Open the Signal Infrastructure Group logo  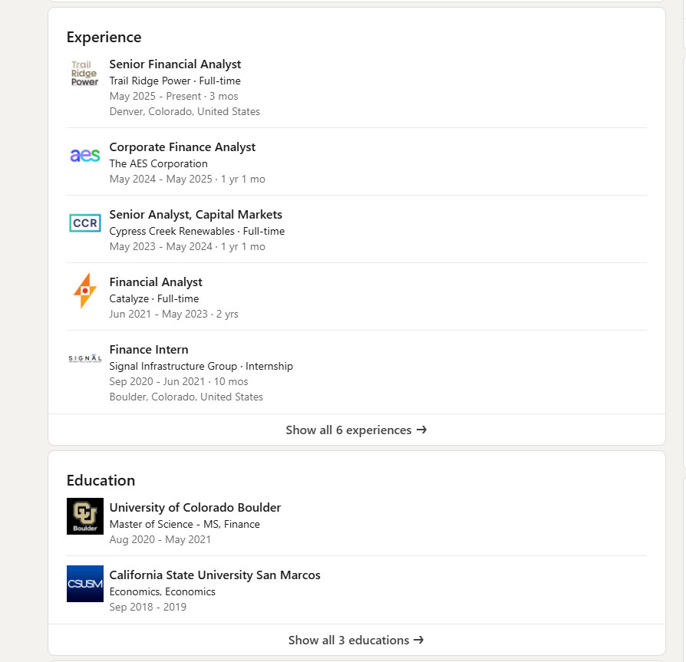(85, 358)
